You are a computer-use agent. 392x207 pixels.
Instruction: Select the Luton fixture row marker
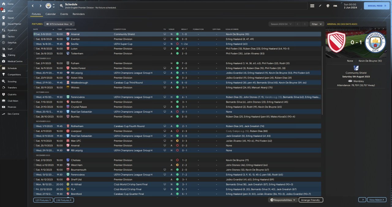(x=35, y=49)
